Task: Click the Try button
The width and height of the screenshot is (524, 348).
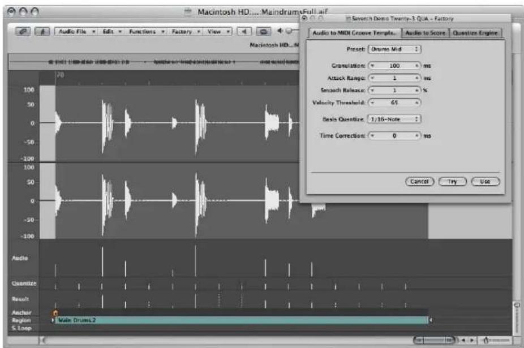Action: pos(452,182)
